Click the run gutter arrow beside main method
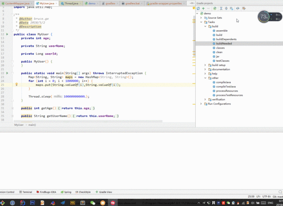 click(x=8, y=73)
